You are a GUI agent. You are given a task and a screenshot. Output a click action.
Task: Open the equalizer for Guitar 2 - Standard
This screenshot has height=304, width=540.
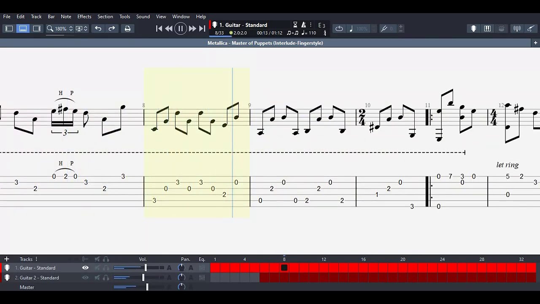(202, 278)
